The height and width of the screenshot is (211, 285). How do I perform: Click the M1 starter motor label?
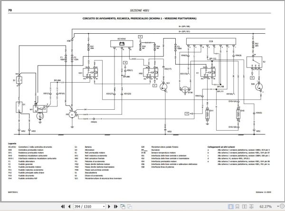point(31,109)
